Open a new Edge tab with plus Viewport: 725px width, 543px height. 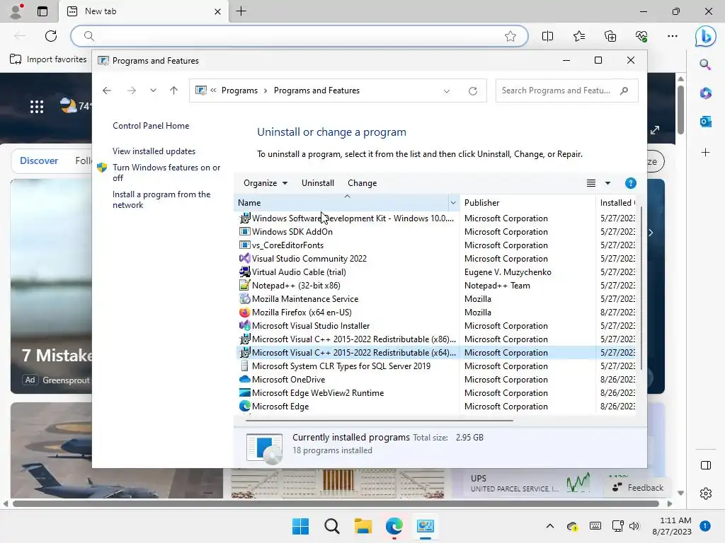click(x=241, y=11)
